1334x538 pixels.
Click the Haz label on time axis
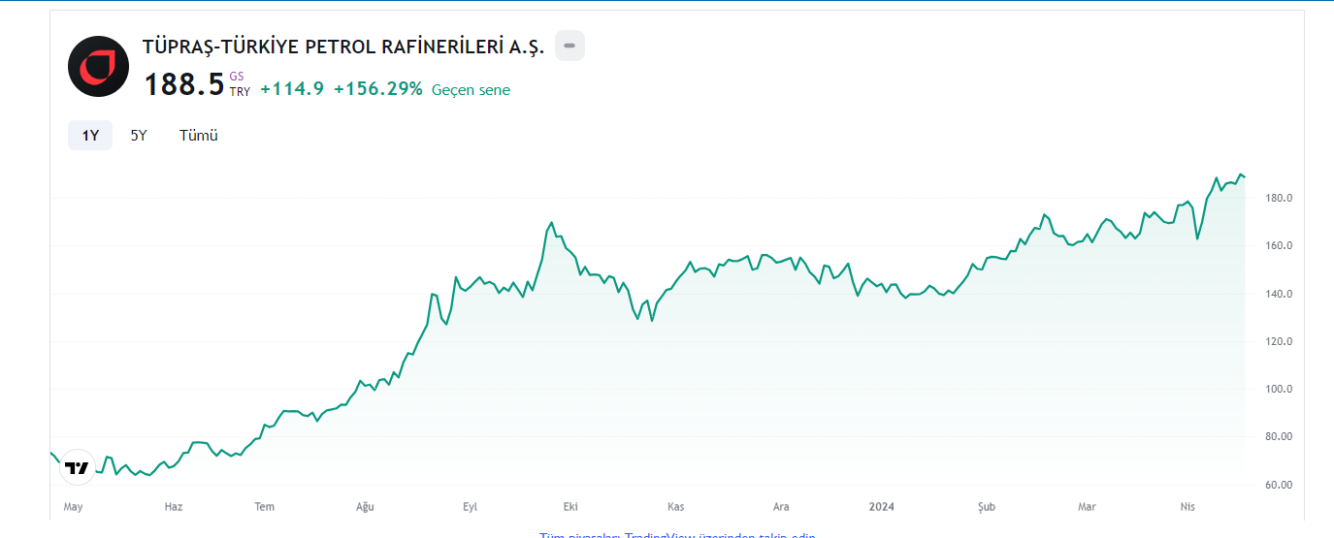pyautogui.click(x=174, y=507)
